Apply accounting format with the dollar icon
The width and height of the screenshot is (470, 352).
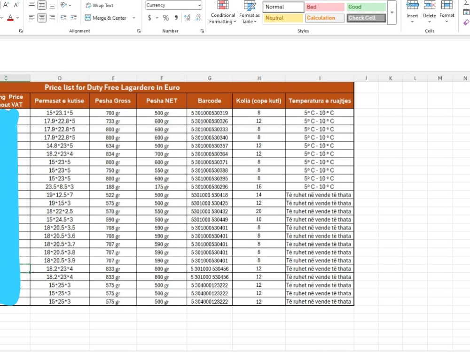click(149, 18)
